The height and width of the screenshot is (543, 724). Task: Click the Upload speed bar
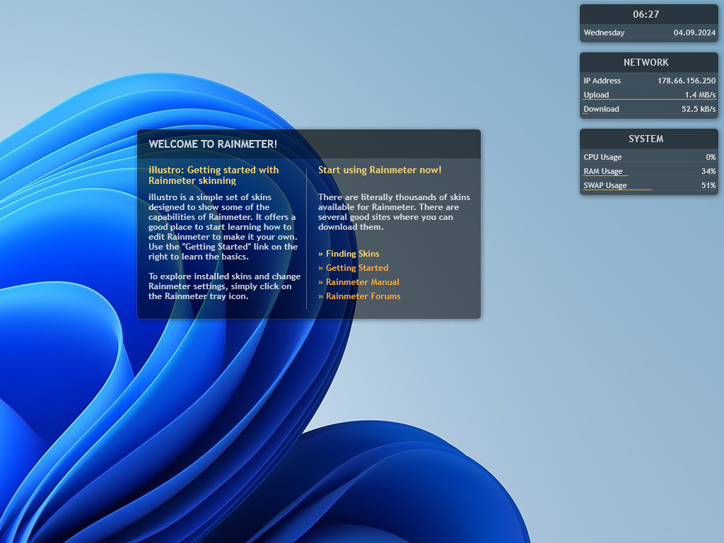point(649,99)
